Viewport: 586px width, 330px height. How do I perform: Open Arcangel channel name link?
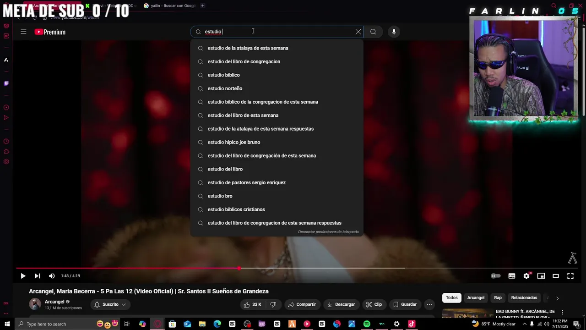tap(54, 302)
